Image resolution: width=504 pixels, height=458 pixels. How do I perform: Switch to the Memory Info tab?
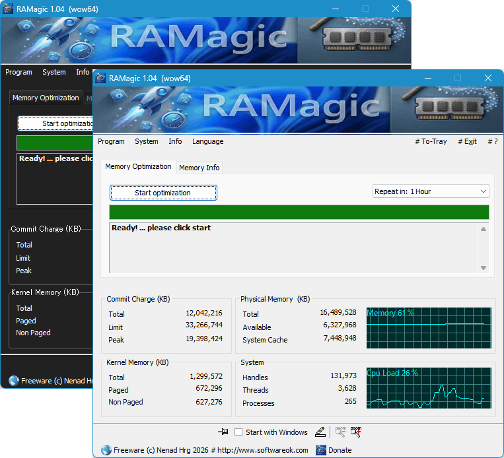[199, 168]
